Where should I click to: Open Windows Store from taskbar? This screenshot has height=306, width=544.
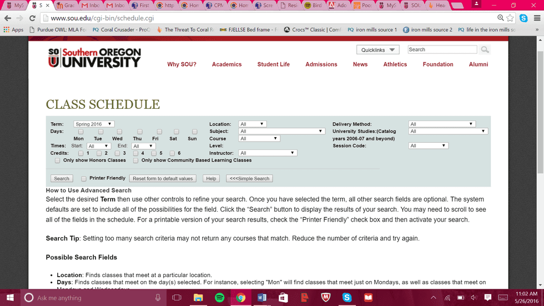point(284,298)
